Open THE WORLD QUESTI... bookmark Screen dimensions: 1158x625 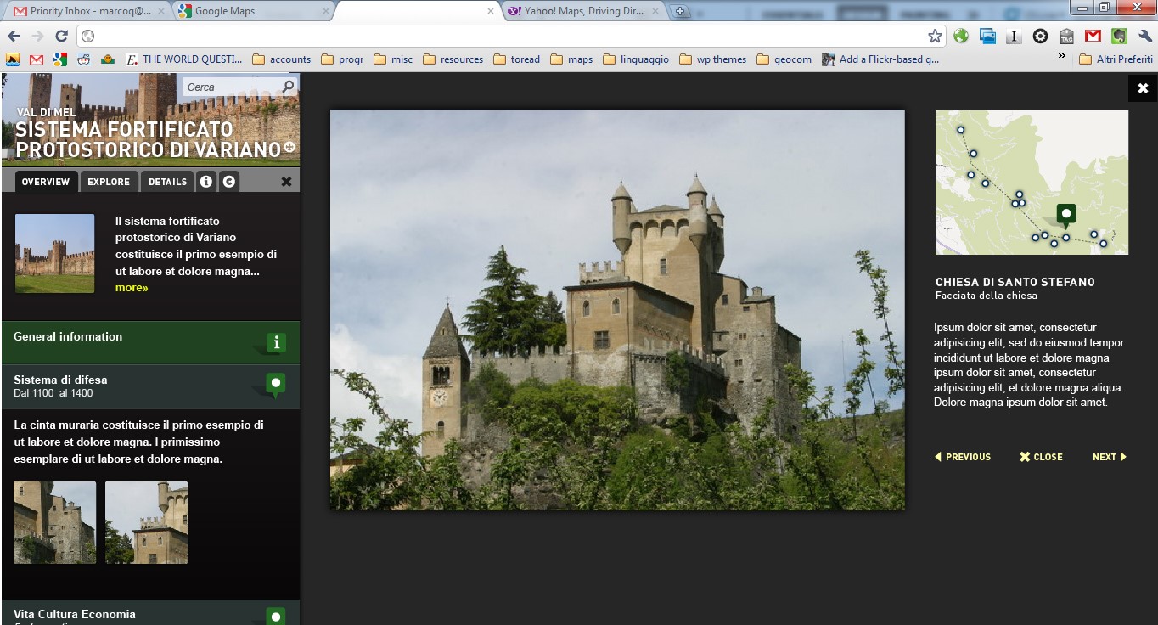pos(183,59)
